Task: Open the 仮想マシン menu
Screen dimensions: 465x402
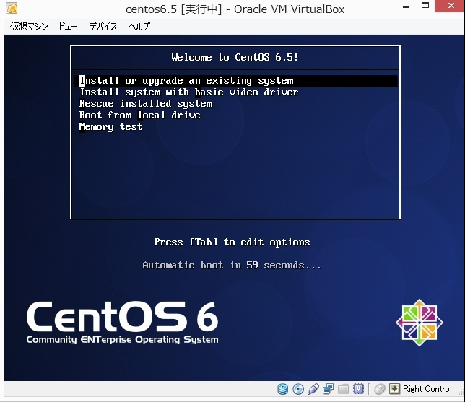Action: (x=29, y=27)
